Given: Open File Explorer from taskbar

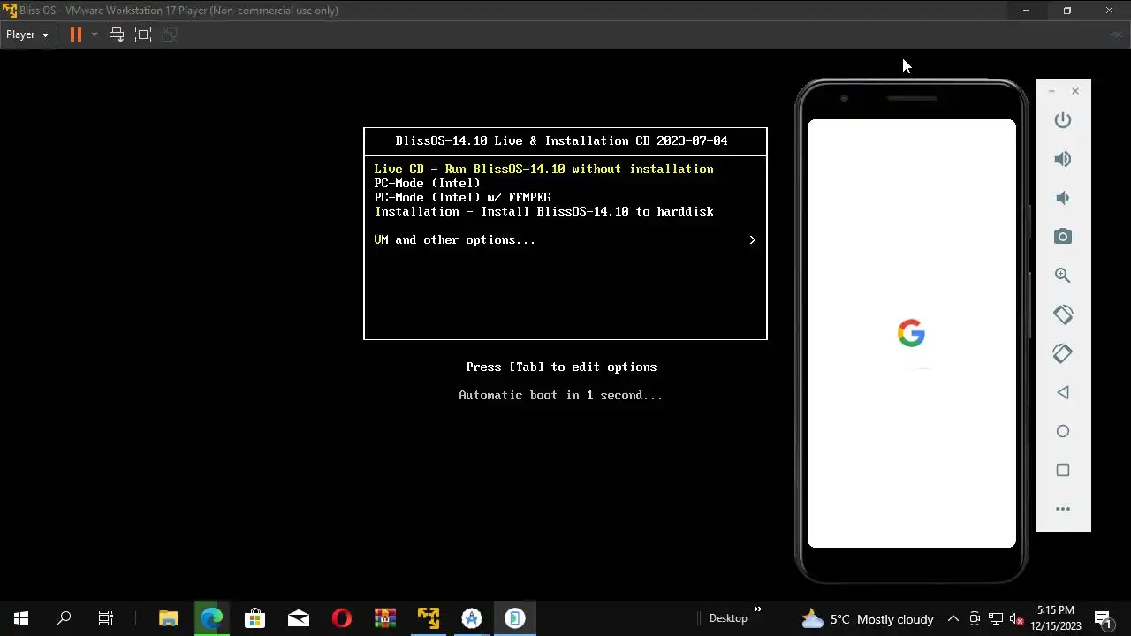Looking at the screenshot, I should point(168,618).
